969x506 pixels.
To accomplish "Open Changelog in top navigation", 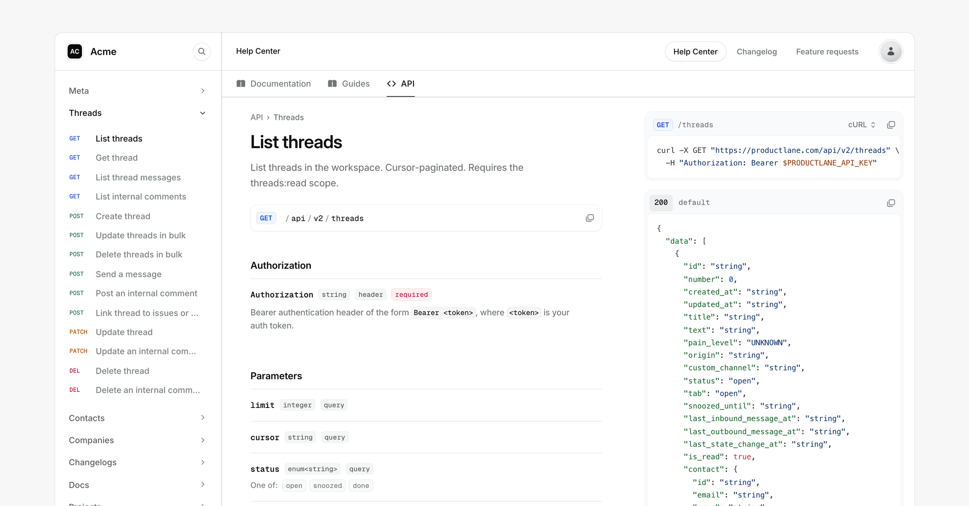I will [757, 52].
